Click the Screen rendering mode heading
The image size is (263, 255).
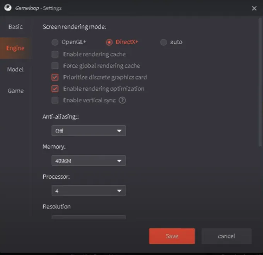coord(75,27)
